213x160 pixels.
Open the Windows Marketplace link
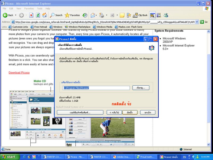coord(77,27)
